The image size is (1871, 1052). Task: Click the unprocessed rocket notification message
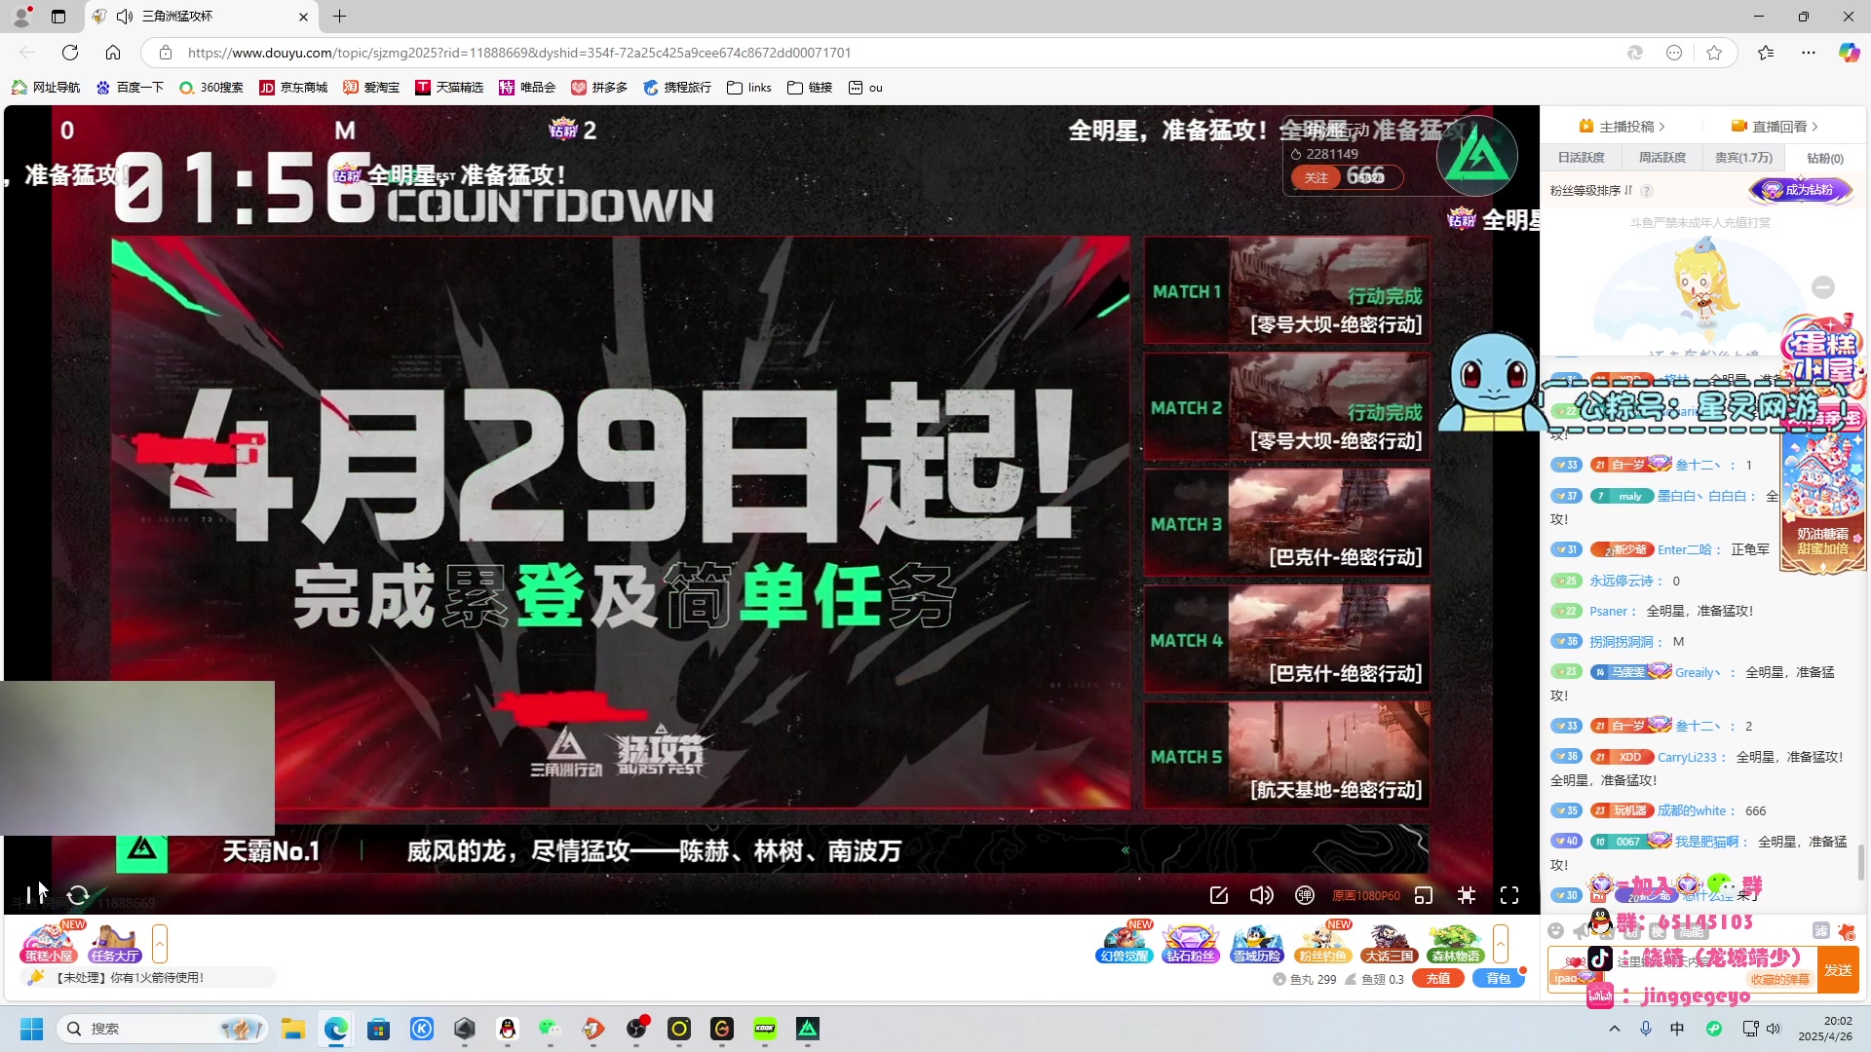coord(148,977)
